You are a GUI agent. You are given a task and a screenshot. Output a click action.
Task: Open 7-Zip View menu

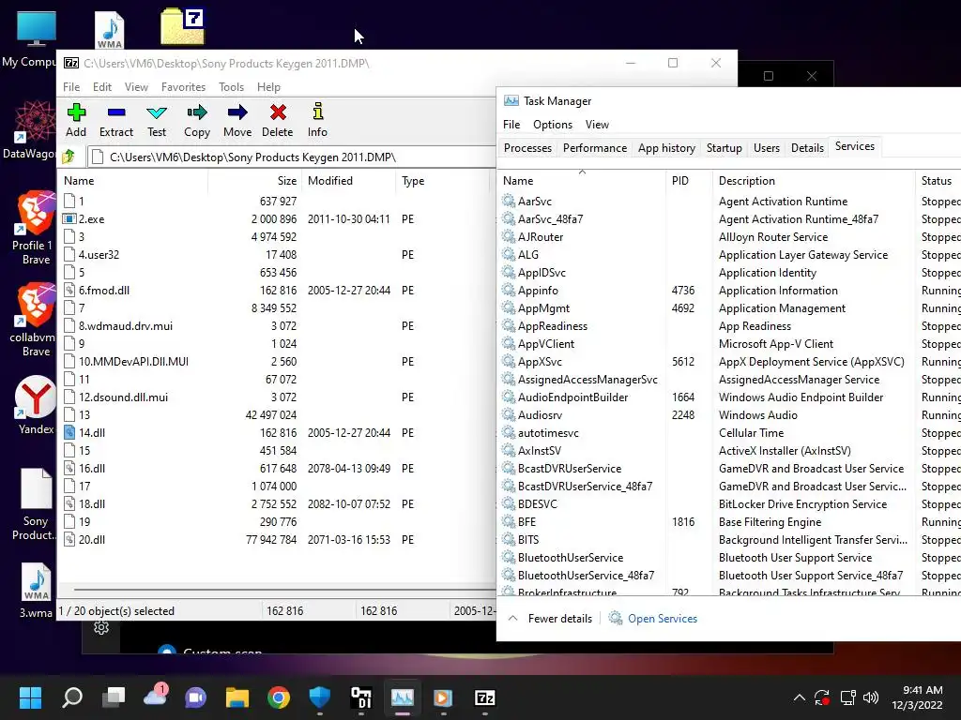[136, 87]
